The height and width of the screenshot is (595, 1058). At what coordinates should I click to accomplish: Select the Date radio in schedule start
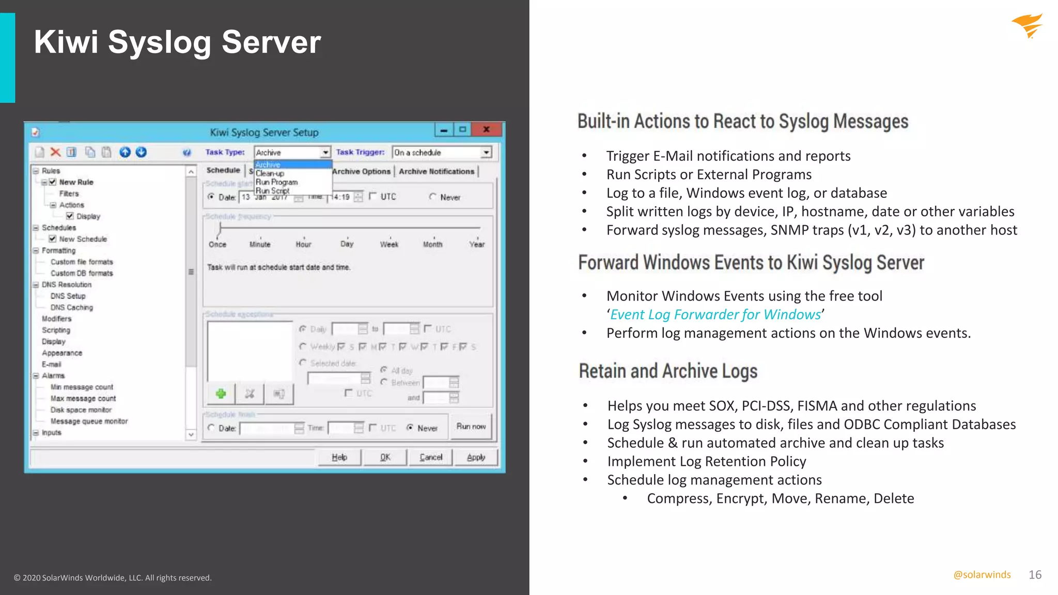pyautogui.click(x=211, y=197)
